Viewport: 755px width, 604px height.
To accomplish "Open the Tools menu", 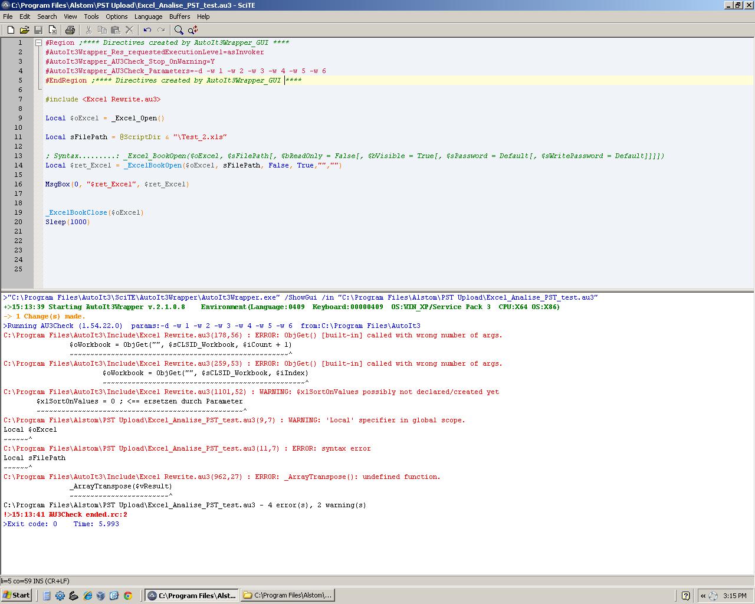I will (91, 17).
